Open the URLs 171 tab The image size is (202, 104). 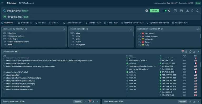pos(54,23)
